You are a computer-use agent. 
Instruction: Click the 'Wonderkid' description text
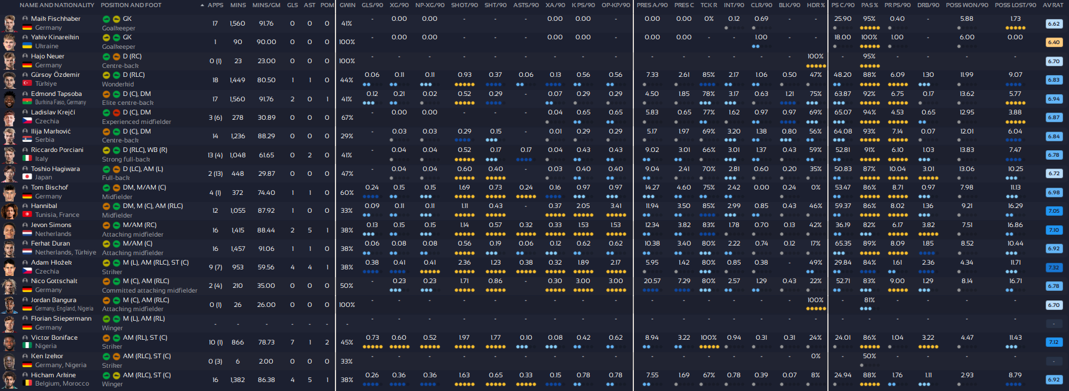118,85
